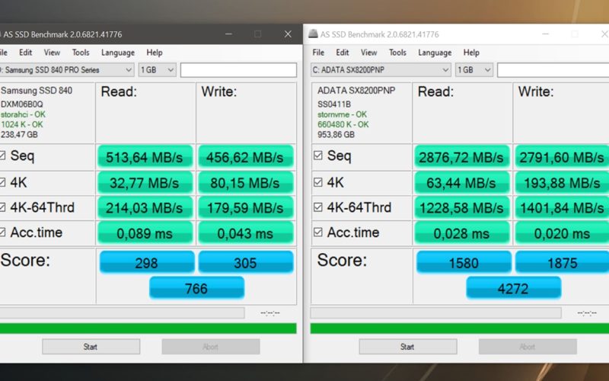Open Language menu in Samsung window

point(118,53)
